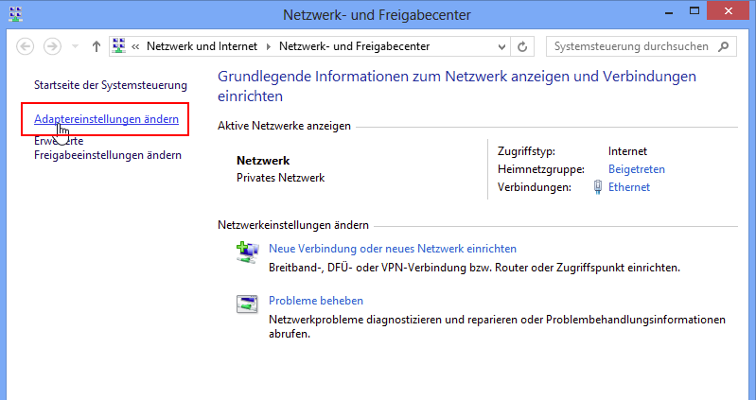
Task: Click the Forward navigation arrow
Action: 53,46
